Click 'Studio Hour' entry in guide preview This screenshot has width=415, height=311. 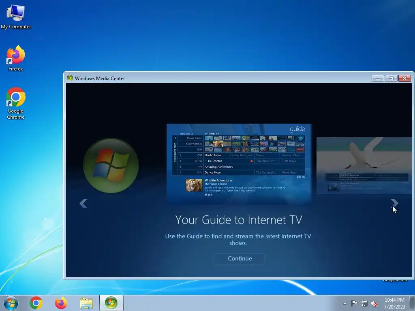click(213, 155)
